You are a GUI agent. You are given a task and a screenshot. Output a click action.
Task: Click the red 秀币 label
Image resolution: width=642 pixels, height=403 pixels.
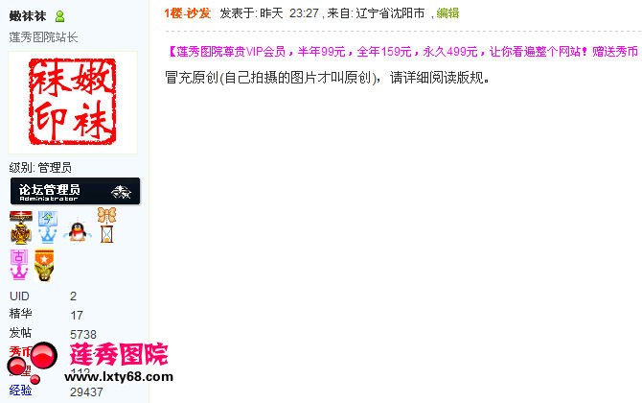(x=20, y=351)
